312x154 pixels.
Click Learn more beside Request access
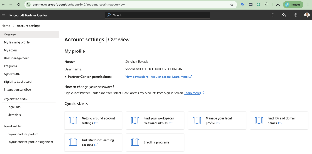180,77
